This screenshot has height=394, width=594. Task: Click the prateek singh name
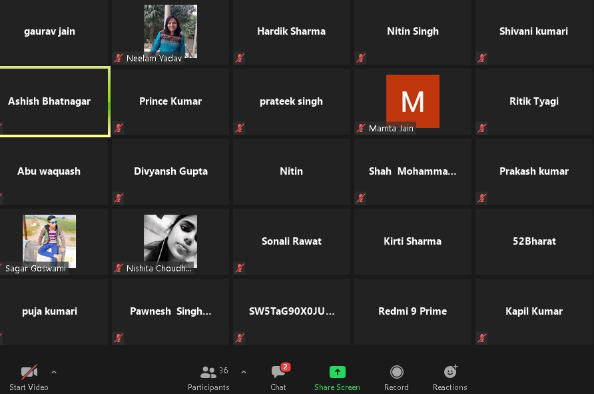(x=291, y=101)
